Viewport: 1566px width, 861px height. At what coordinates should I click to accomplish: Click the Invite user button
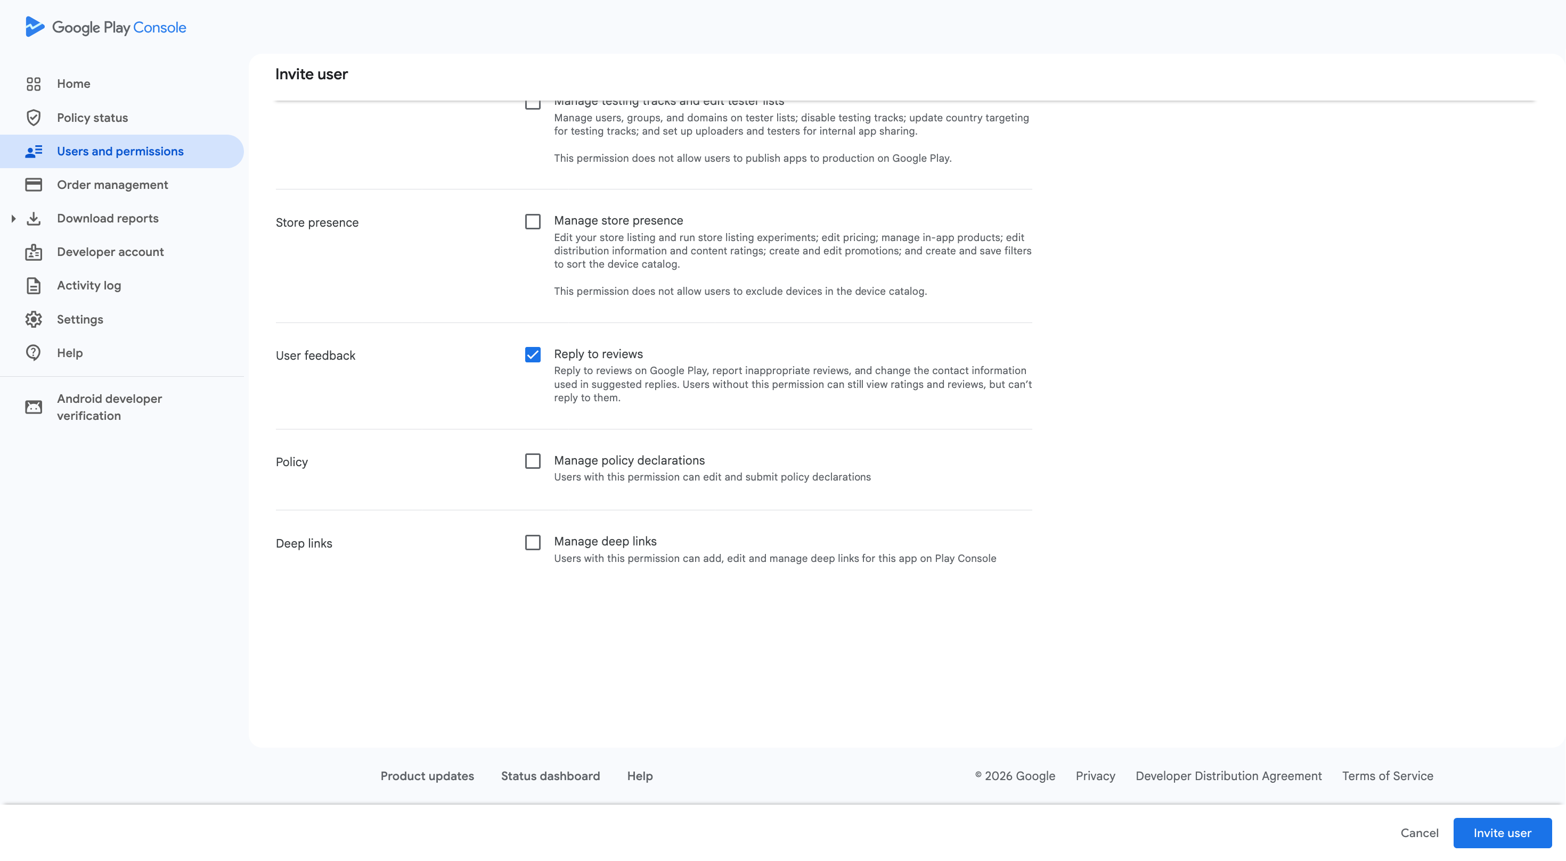coord(1502,832)
